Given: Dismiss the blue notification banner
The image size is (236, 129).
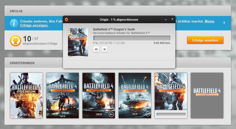Looking at the screenshot, I should point(224,22).
